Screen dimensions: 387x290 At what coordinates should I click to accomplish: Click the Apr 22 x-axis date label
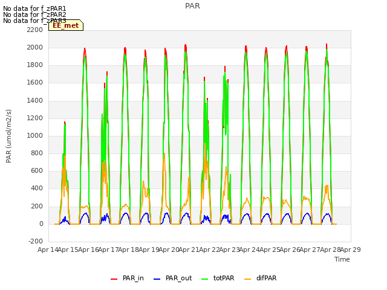click(209, 250)
